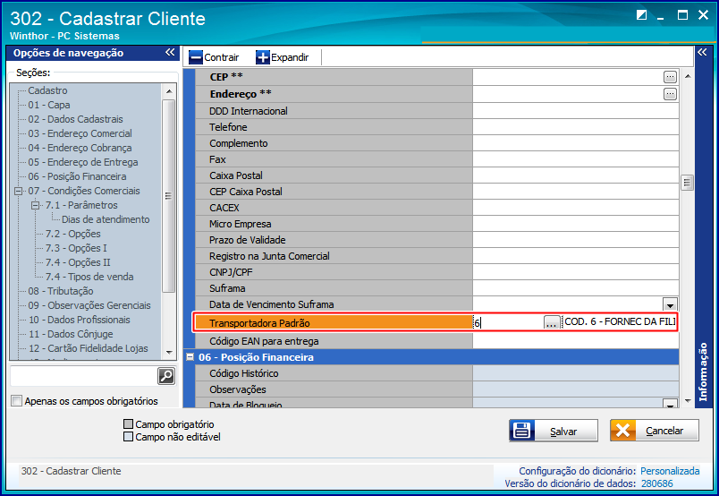719x496 pixels.
Task: Cancel the registration with Cancelar
Action: click(655, 431)
